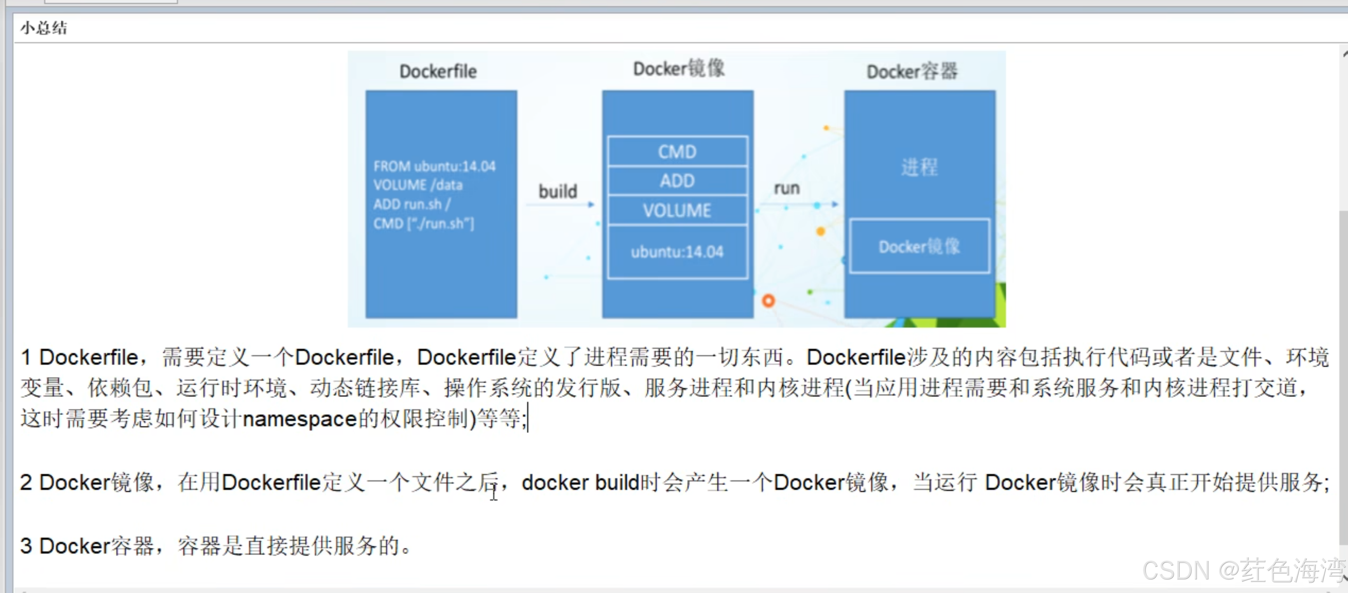Place cursor after namespace的权限控制)等等;
This screenshot has width=1348, height=593.
point(527,419)
